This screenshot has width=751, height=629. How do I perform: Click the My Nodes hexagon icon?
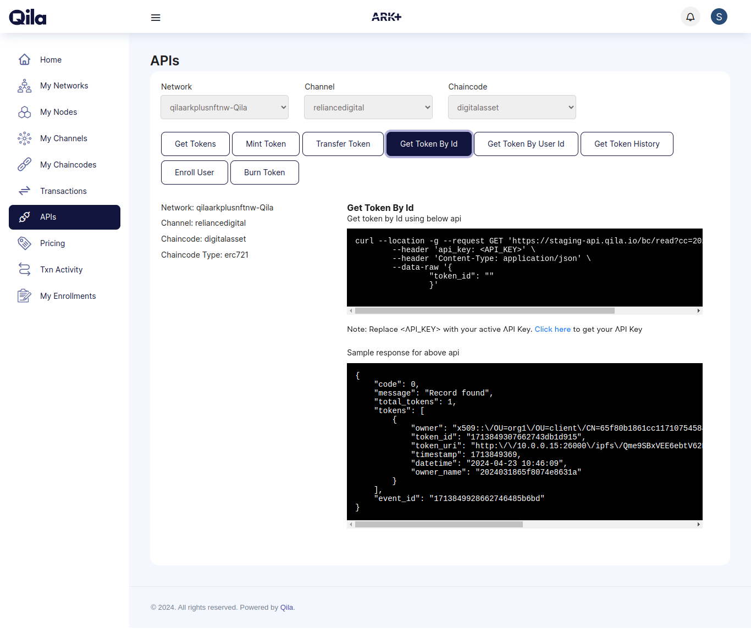pos(24,112)
